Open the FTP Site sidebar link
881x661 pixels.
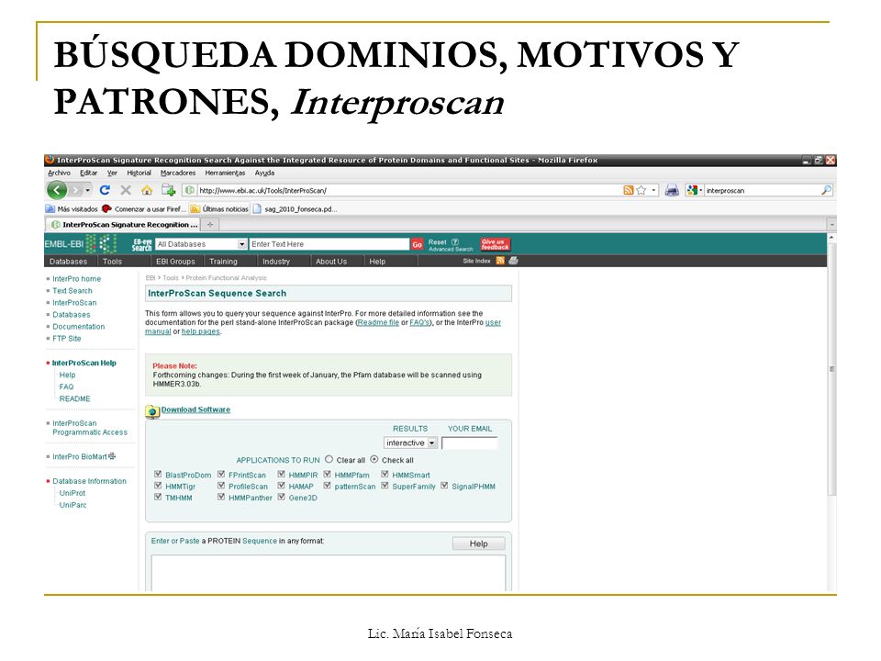coord(67,339)
